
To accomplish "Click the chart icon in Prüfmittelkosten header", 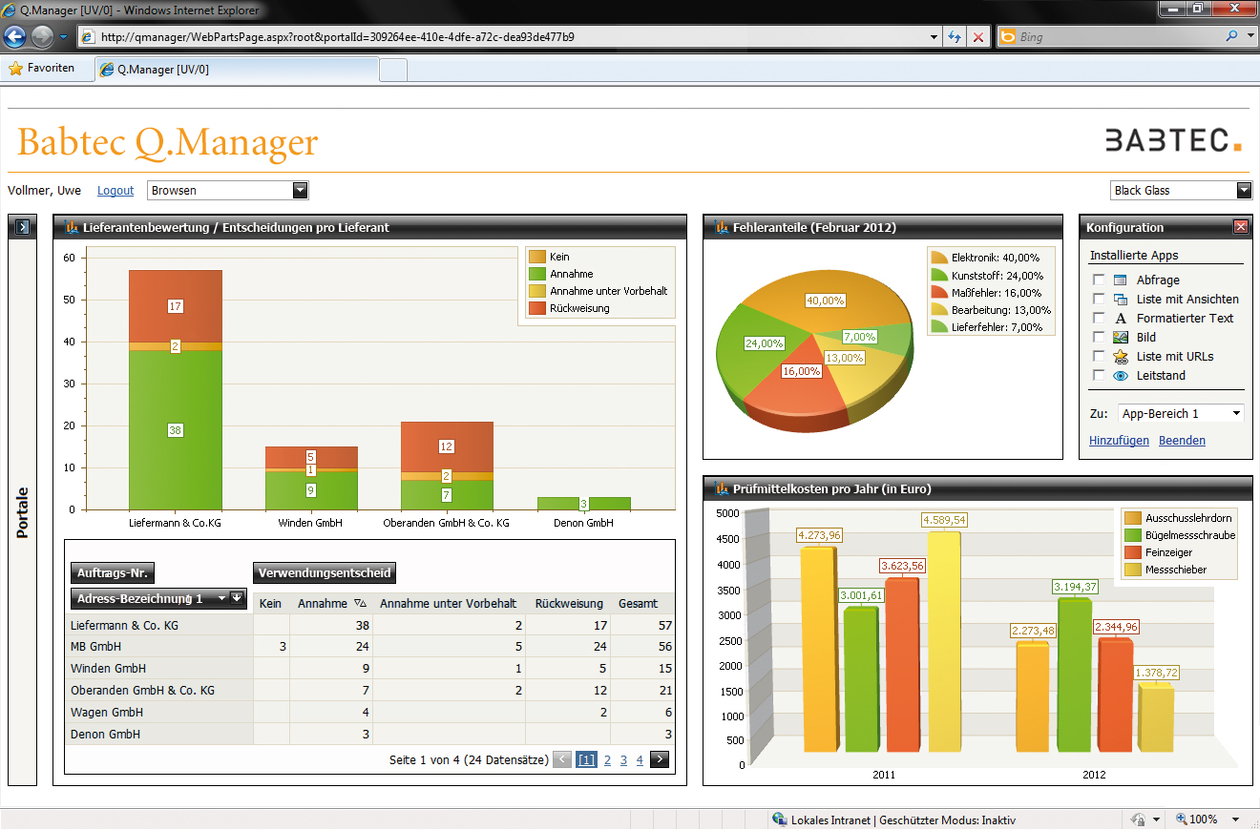I will 721,488.
